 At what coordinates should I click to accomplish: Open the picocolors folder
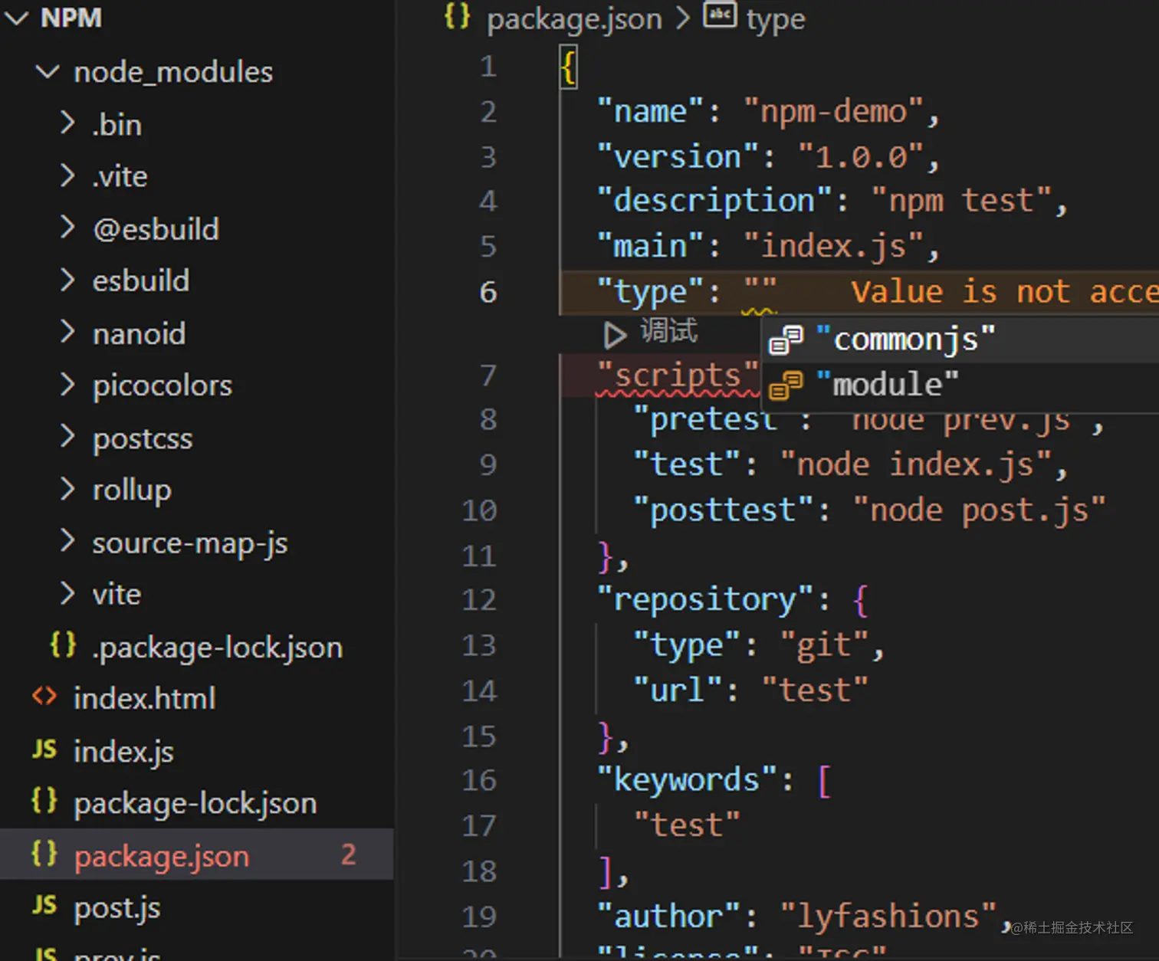(163, 386)
